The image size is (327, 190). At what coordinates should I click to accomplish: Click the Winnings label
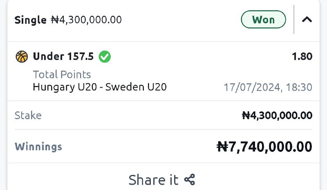tap(38, 147)
